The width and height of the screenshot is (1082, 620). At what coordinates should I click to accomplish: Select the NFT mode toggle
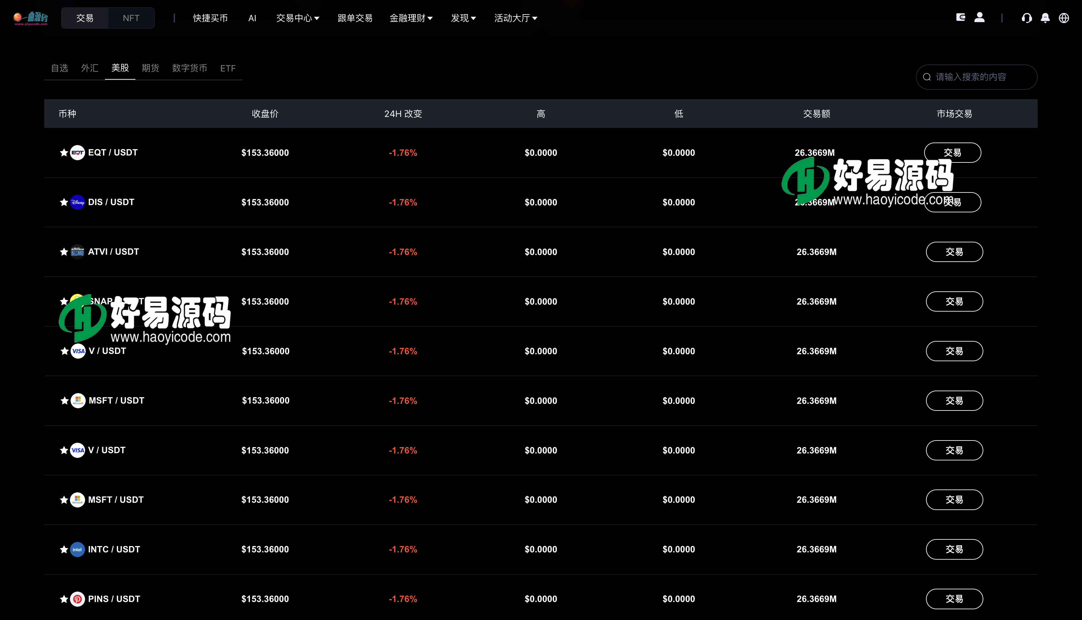(131, 18)
